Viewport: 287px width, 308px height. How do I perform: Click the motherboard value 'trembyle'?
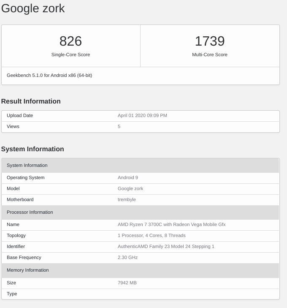(127, 199)
